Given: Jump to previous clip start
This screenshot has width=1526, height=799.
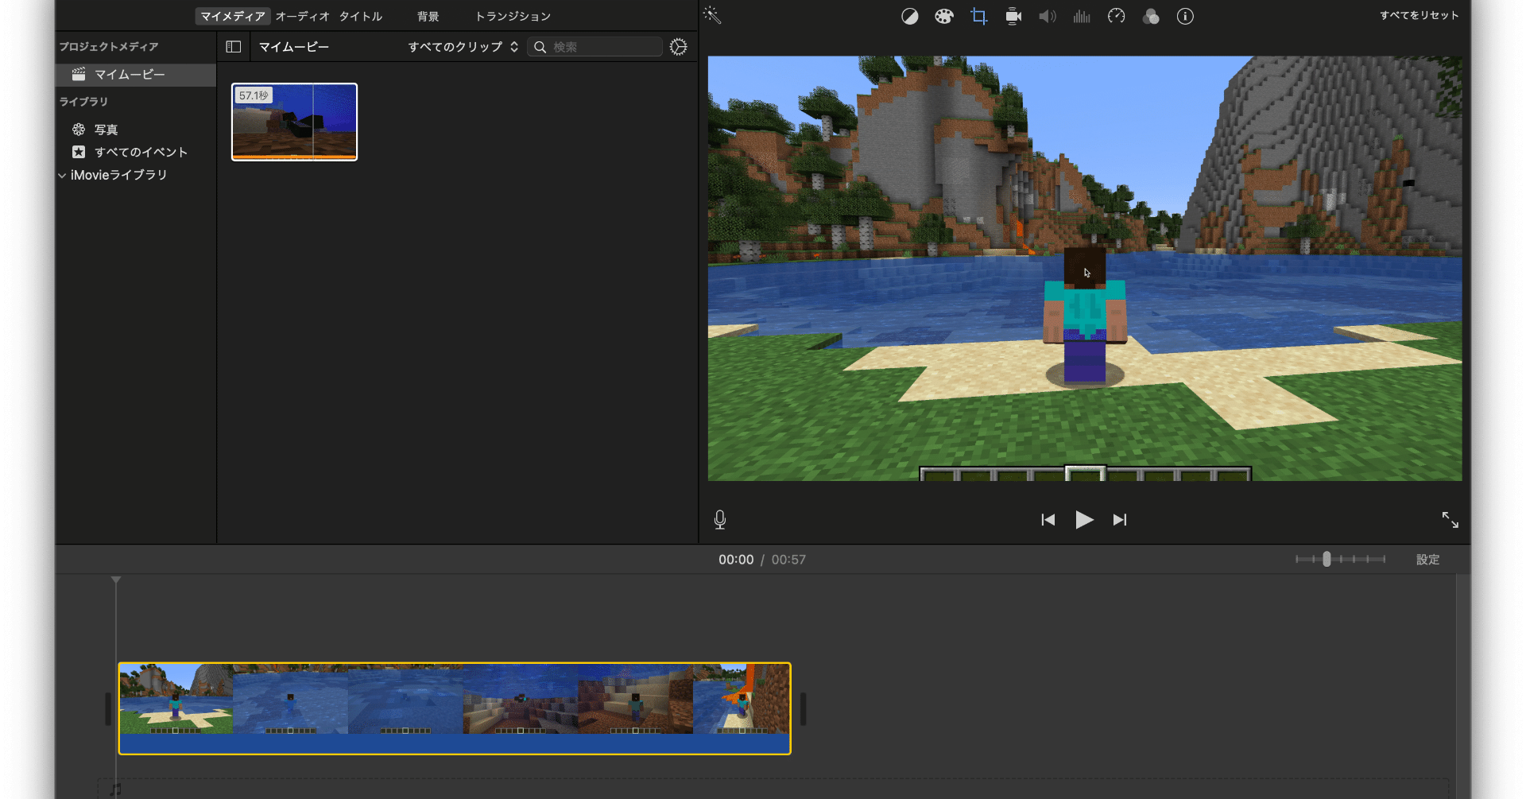Looking at the screenshot, I should click(x=1048, y=520).
